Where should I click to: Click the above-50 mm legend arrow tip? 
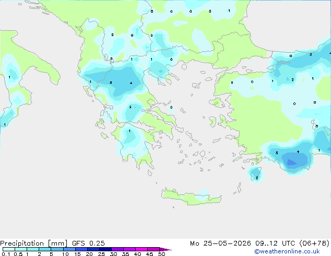click(x=165, y=249)
